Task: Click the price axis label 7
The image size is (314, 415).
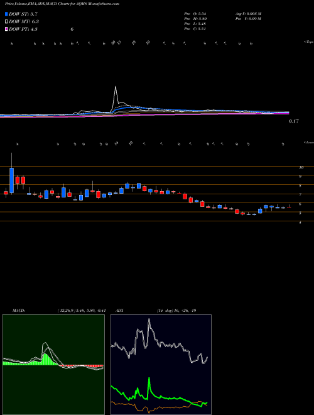Action: point(300,195)
